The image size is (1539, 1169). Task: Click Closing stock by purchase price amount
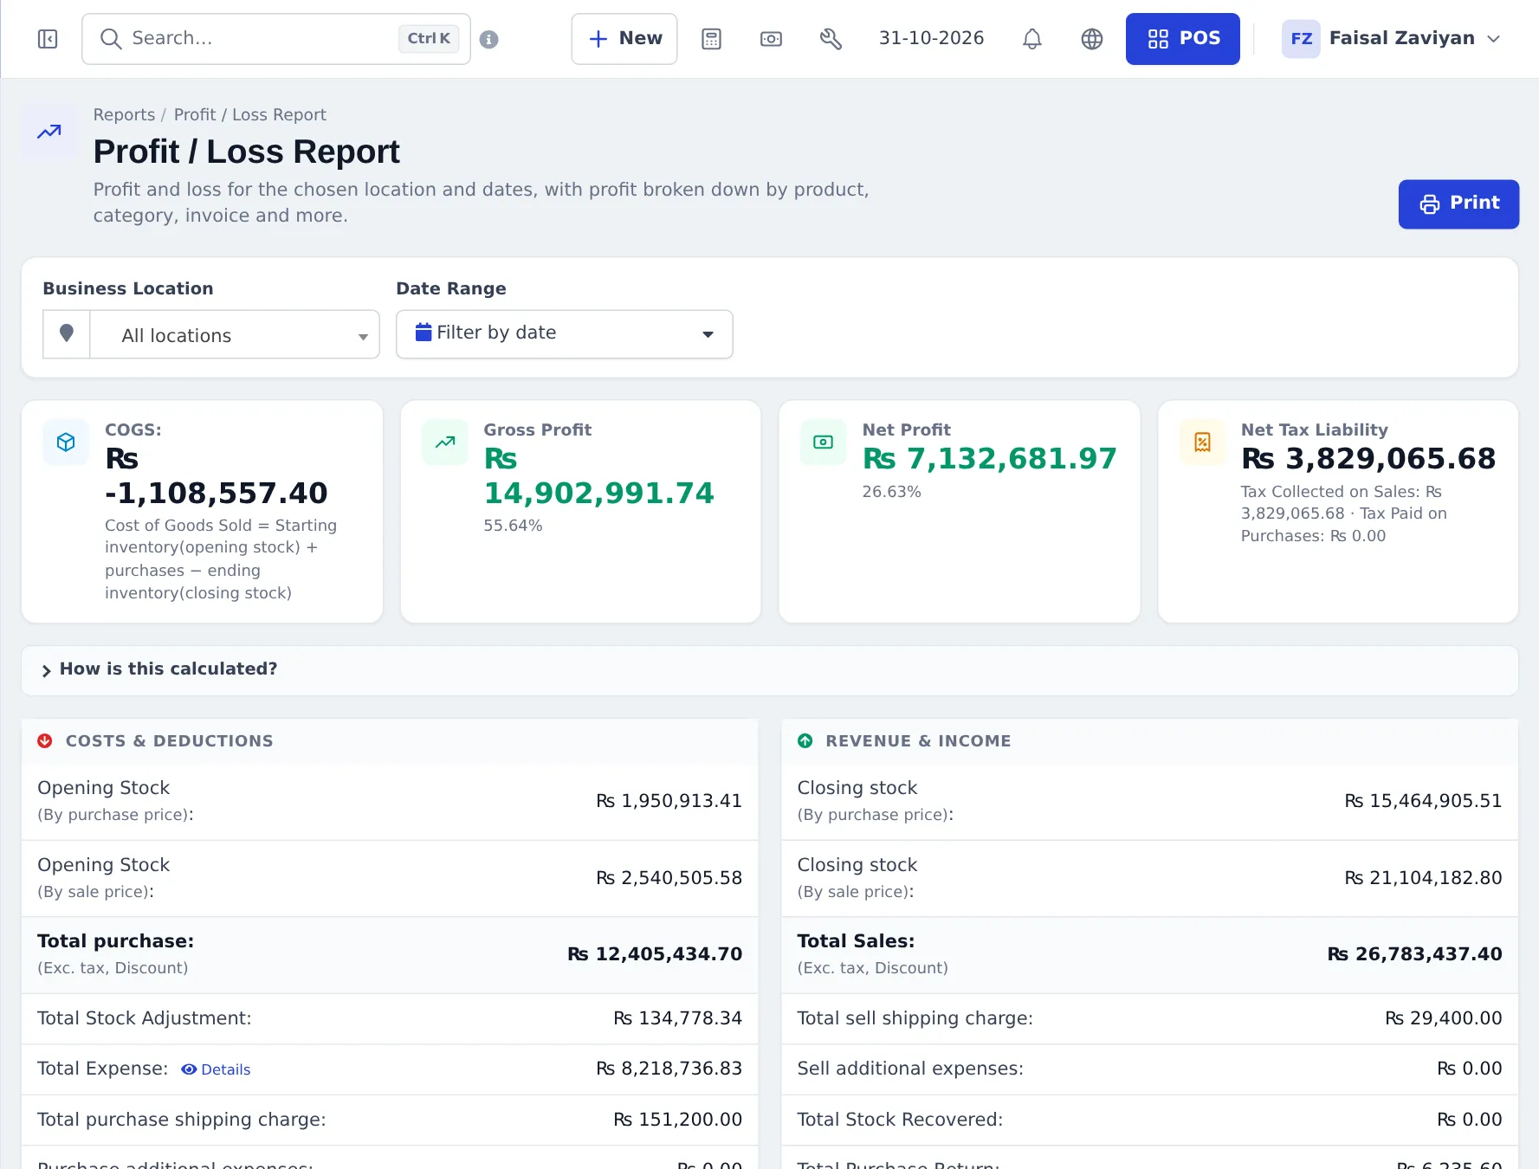(x=1423, y=801)
